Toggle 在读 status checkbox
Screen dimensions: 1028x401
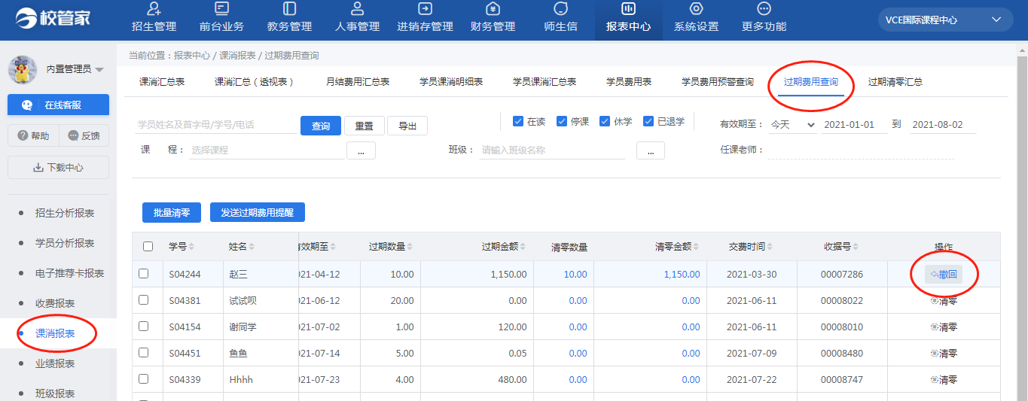point(517,121)
